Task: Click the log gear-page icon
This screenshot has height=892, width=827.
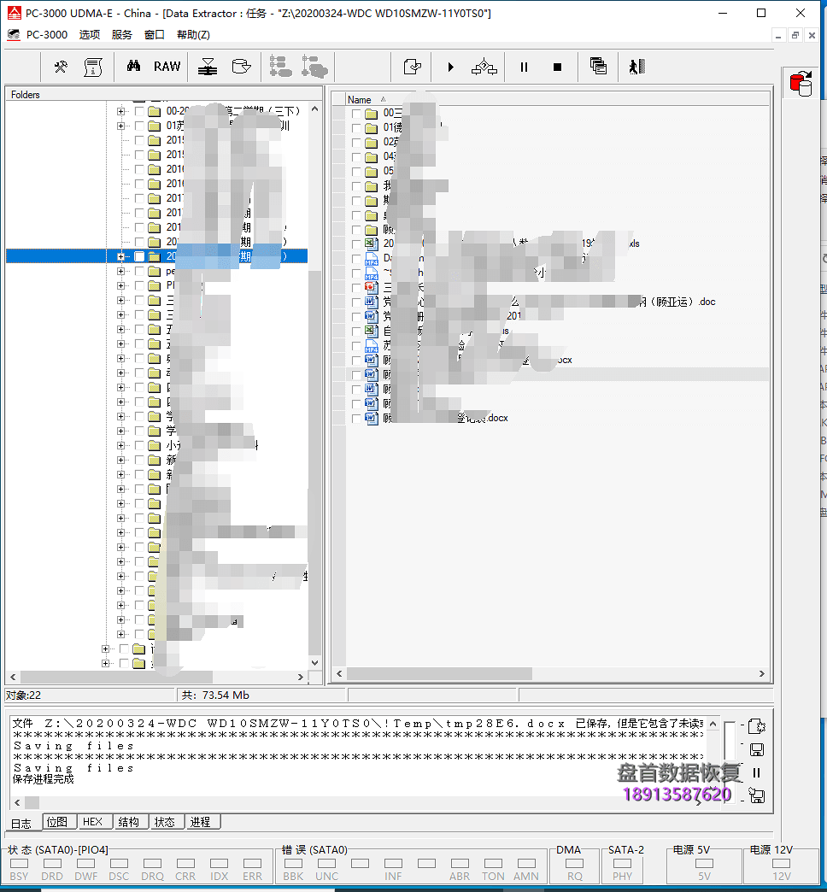Action: pos(756,726)
